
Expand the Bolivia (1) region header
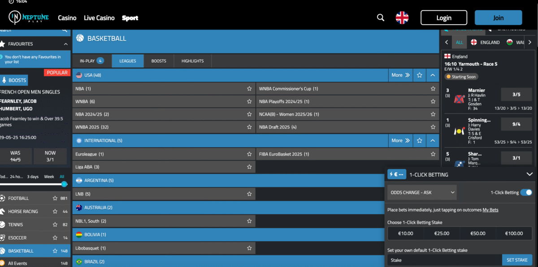229,234
